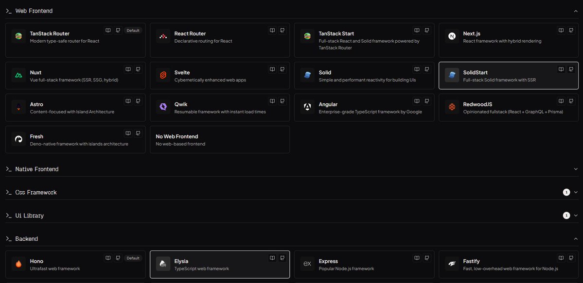Open GitHub icon on Qwik card
583x283 pixels.
(282, 101)
